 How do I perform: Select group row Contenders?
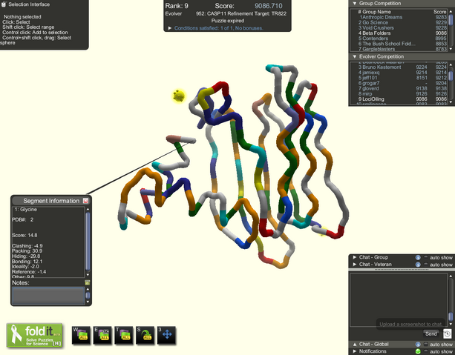pos(399,39)
